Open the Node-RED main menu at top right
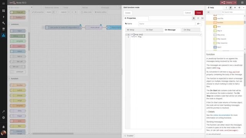 tap(242, 3)
